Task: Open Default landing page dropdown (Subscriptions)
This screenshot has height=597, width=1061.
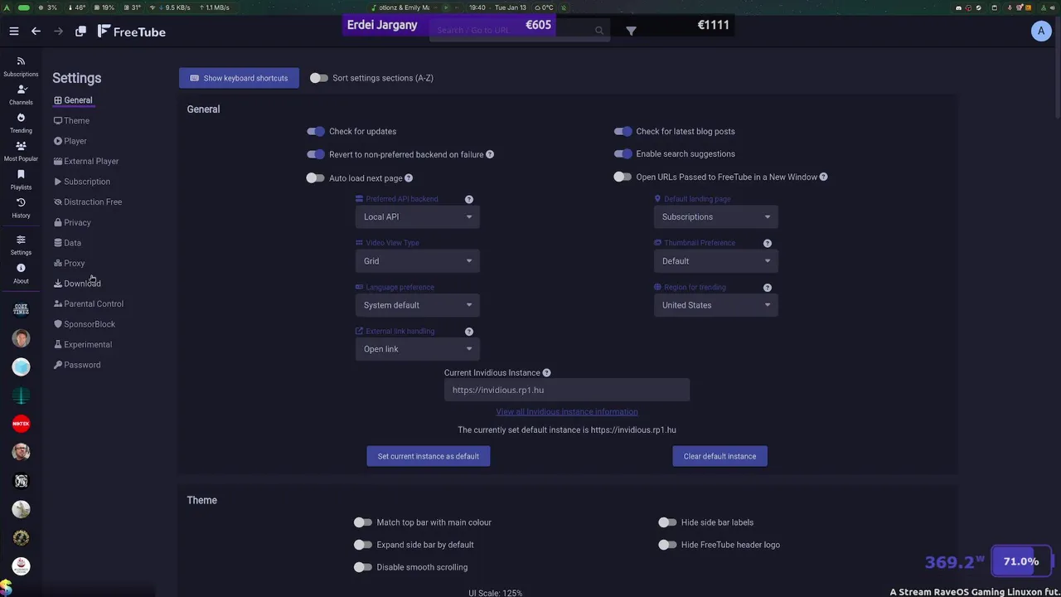Action: tap(716, 217)
